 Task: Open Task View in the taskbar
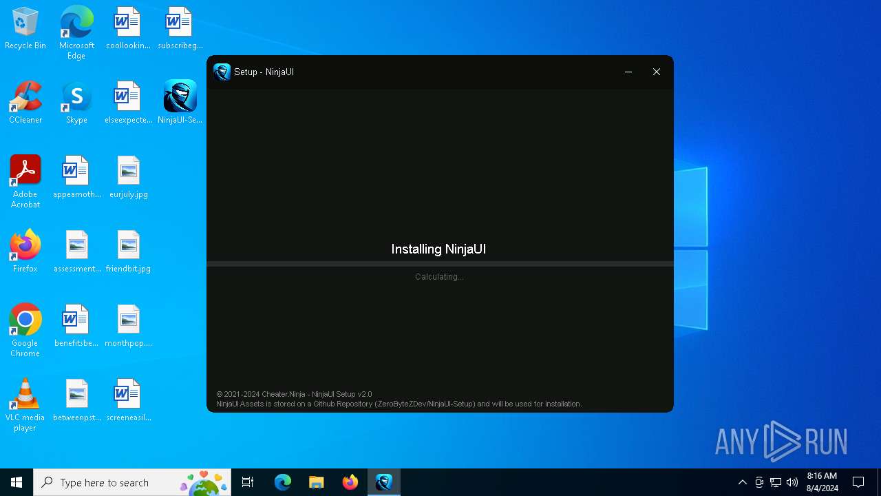click(248, 482)
